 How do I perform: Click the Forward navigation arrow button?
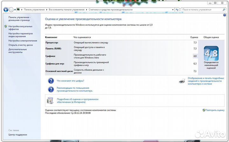[x=11, y=10]
